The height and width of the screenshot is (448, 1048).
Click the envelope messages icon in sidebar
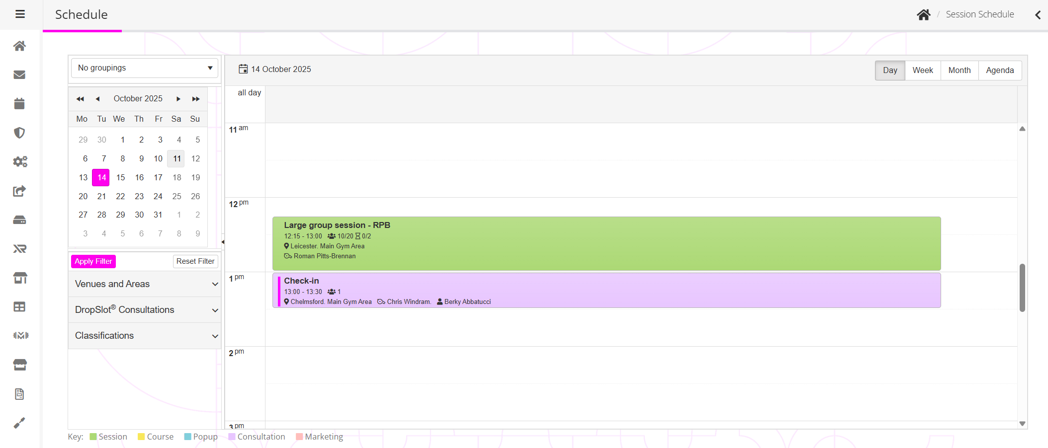[x=19, y=75]
